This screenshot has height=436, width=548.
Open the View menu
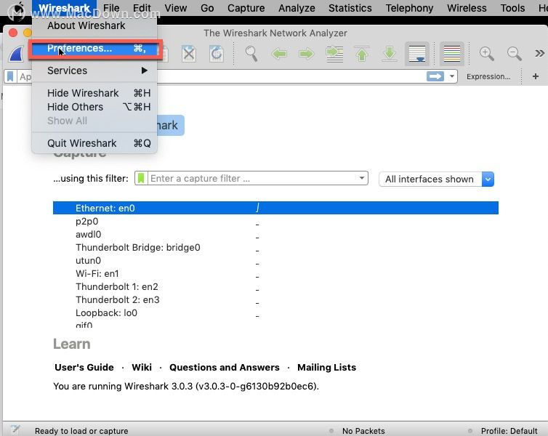[176, 8]
